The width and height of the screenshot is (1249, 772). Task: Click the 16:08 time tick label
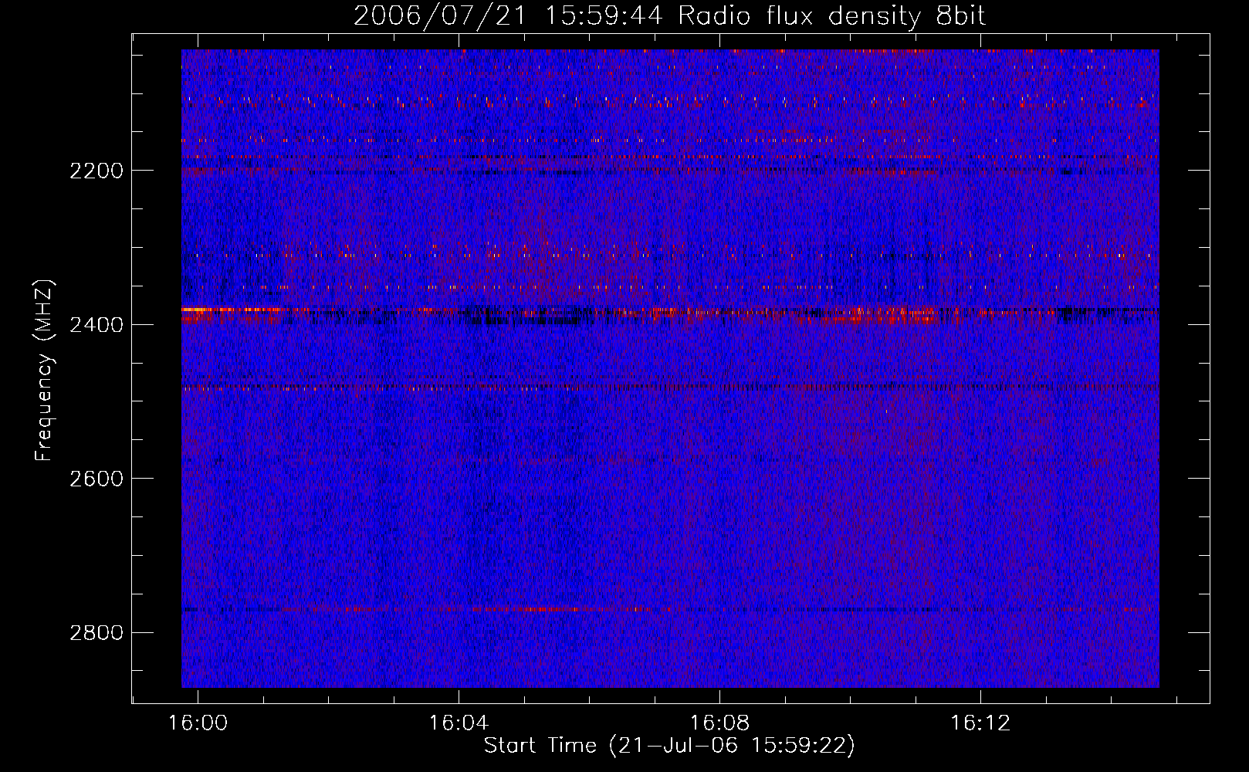[719, 723]
